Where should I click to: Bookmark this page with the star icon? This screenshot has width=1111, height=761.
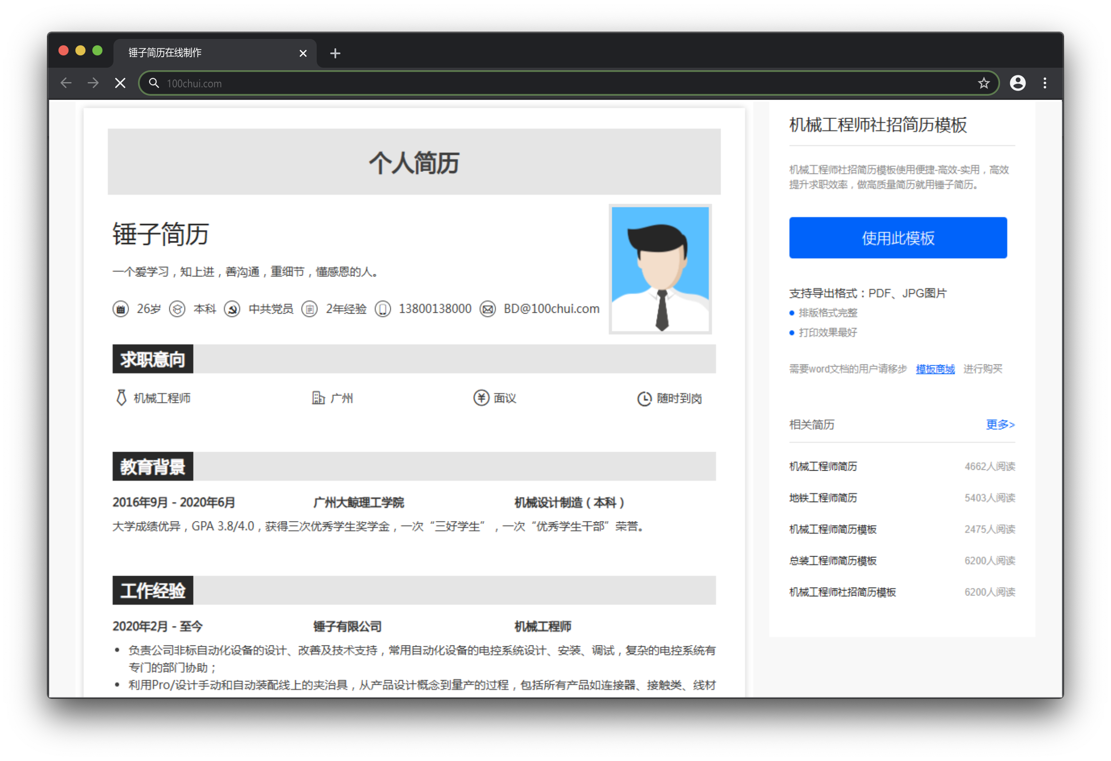(984, 83)
